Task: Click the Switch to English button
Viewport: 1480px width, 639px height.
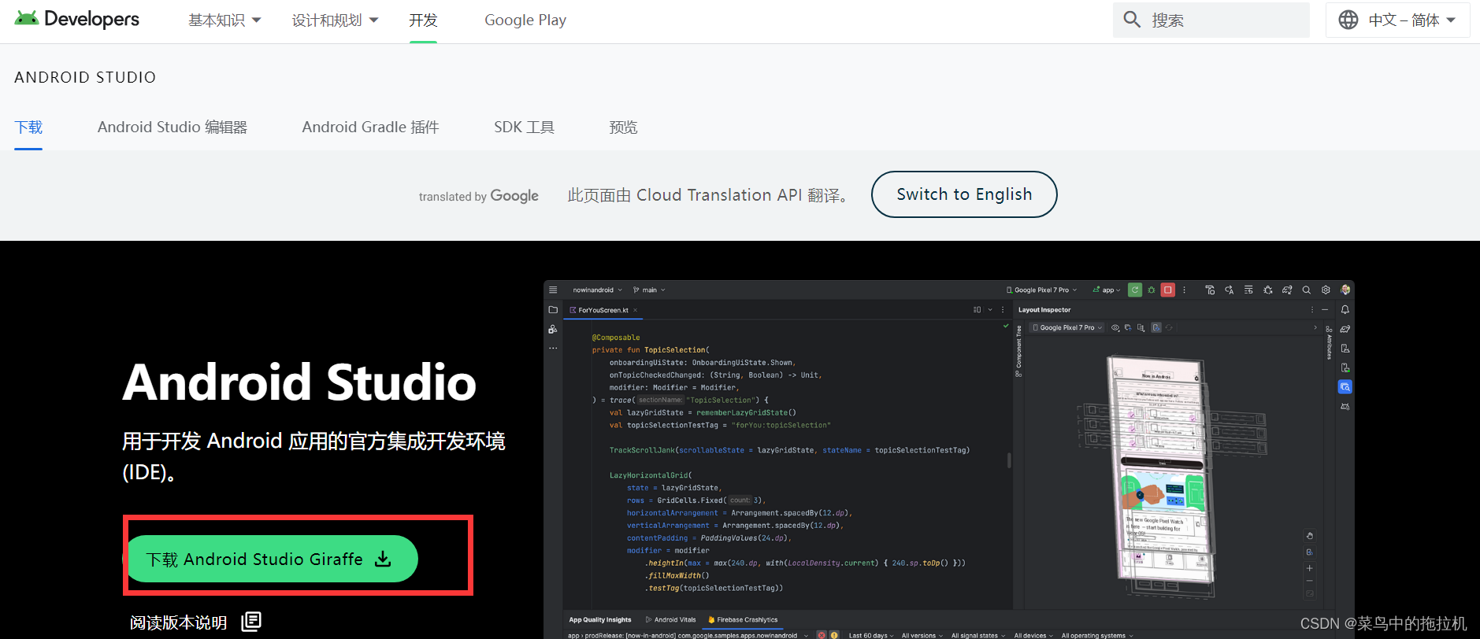Action: (964, 194)
